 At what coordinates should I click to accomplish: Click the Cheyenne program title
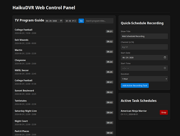click(20, 60)
